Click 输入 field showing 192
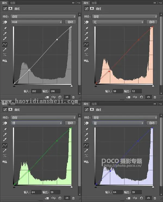This screenshot has height=202, width=163. 36,91
